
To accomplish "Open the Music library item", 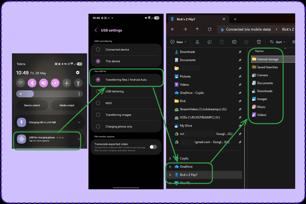I will [x=261, y=107].
